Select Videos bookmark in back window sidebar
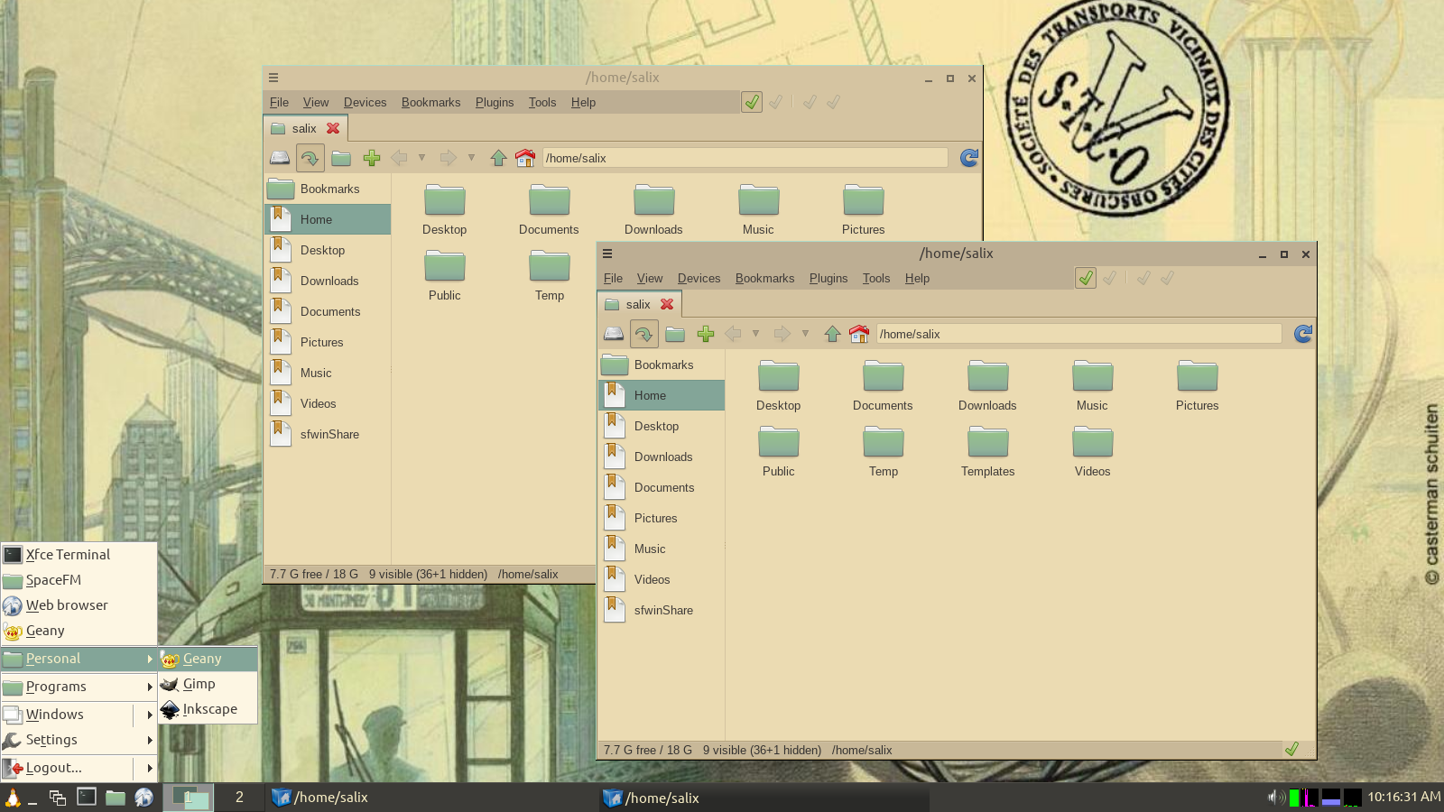This screenshot has height=812, width=1444. (x=328, y=403)
